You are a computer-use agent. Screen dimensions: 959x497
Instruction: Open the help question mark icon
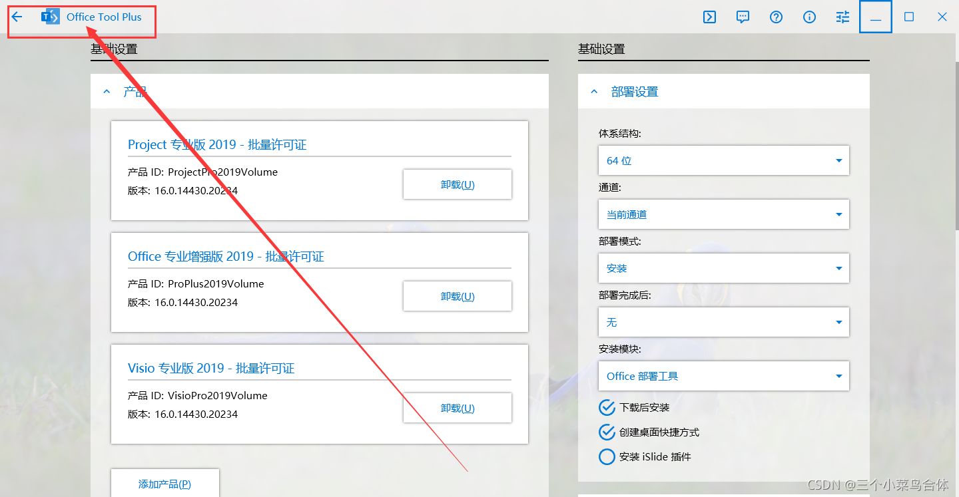point(776,17)
